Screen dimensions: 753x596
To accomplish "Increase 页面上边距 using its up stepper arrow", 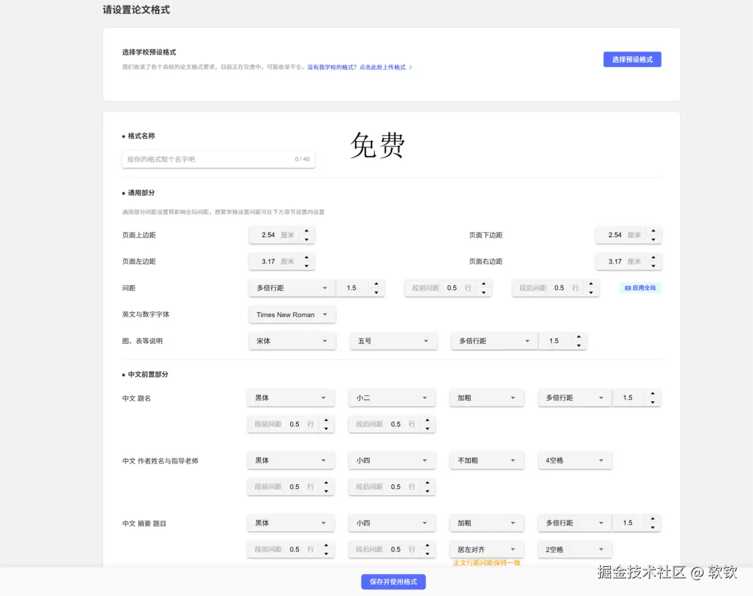I will click(307, 231).
